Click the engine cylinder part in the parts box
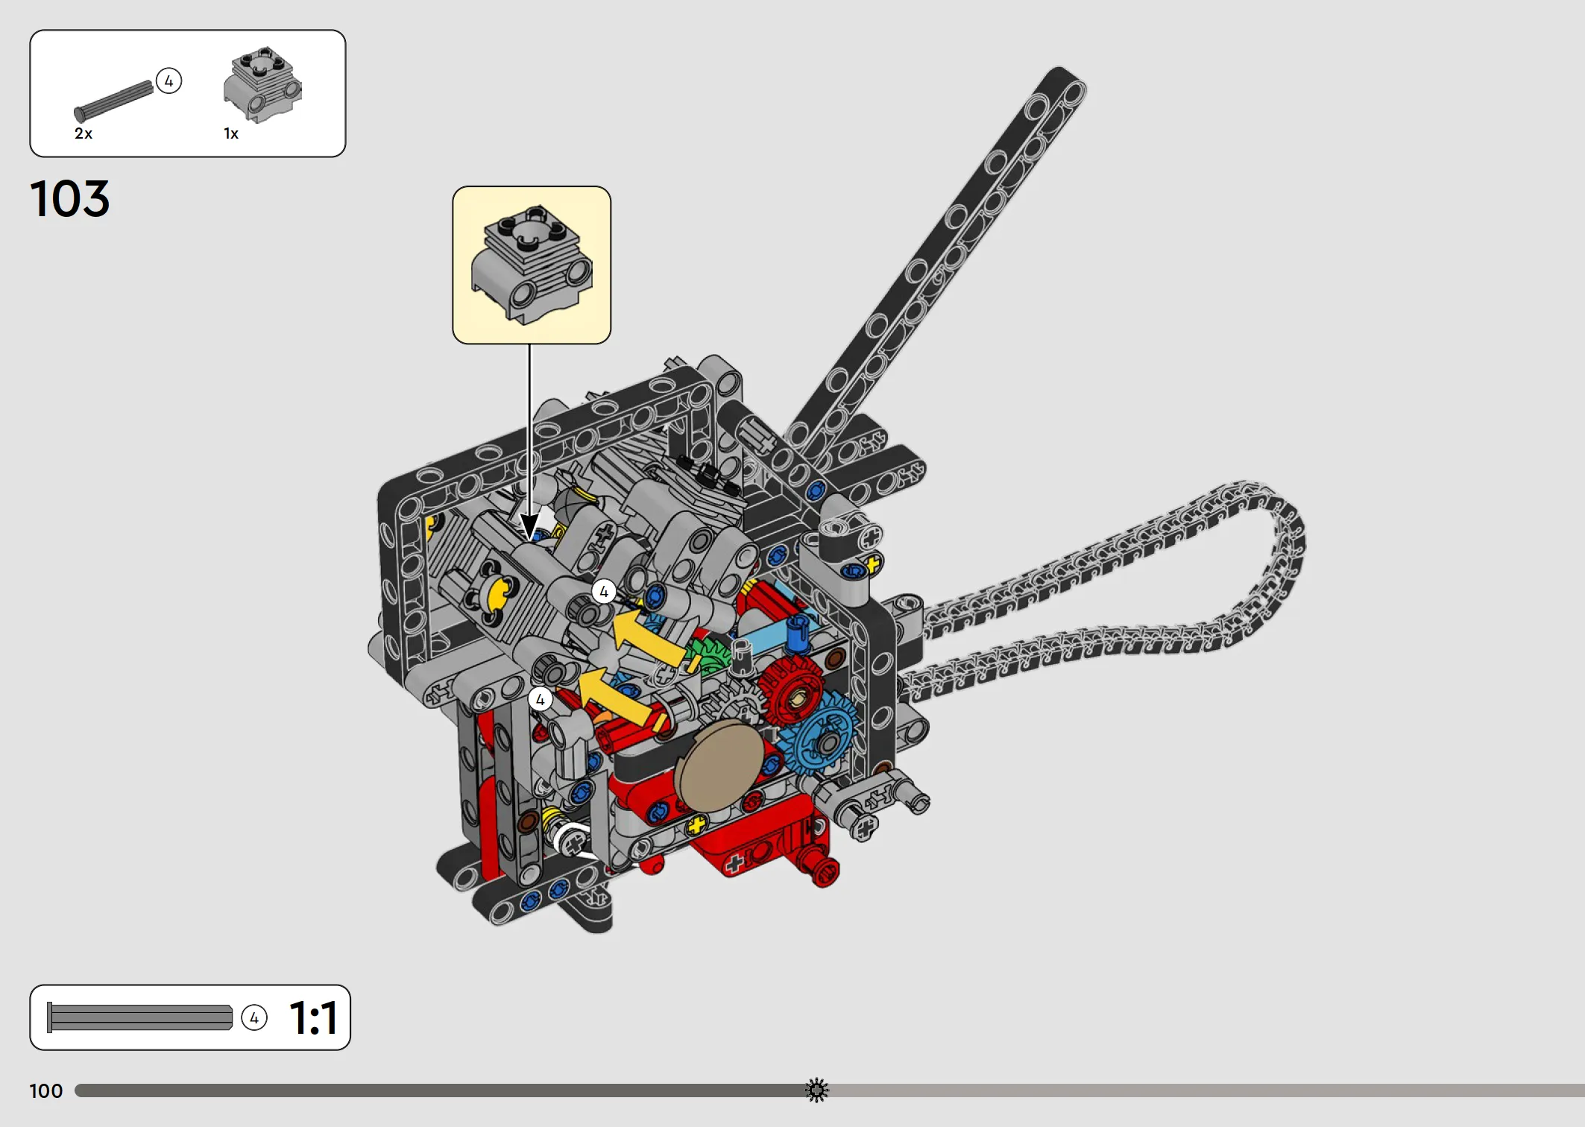The height and width of the screenshot is (1127, 1585). coord(262,85)
